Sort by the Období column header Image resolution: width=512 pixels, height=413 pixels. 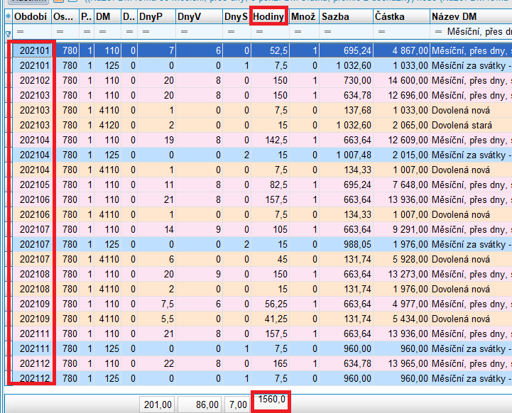tap(30, 16)
